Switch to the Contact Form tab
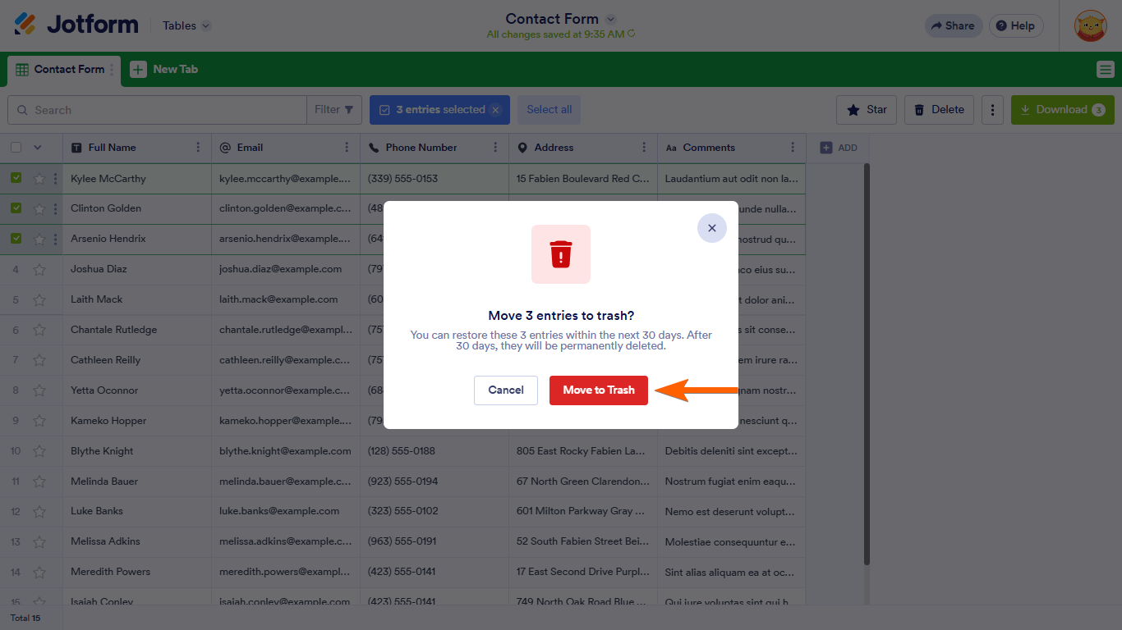Screen dimensions: 1122x630 64,70
